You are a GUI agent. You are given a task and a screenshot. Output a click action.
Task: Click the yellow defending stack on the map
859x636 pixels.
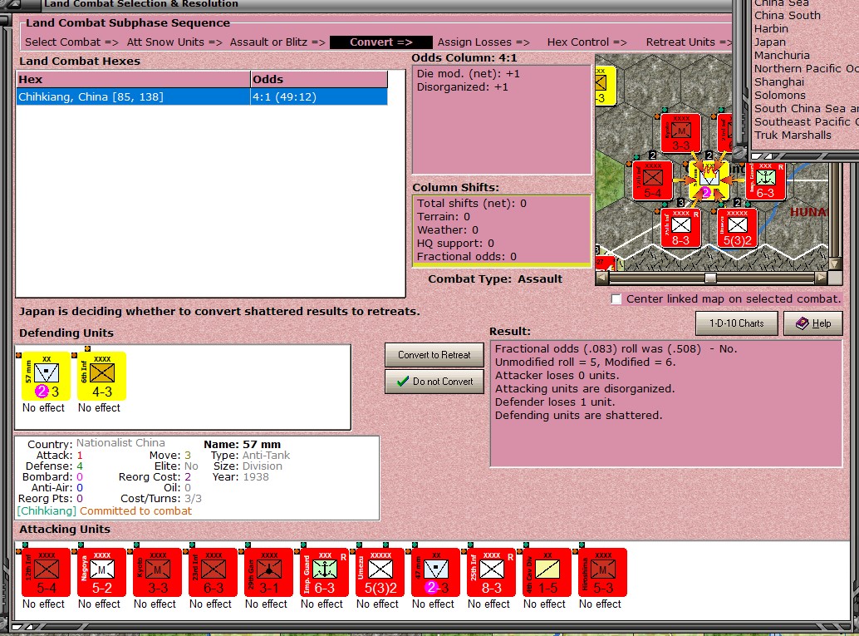click(709, 180)
